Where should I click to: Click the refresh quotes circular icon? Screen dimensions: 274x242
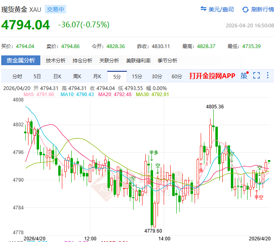tap(246, 9)
